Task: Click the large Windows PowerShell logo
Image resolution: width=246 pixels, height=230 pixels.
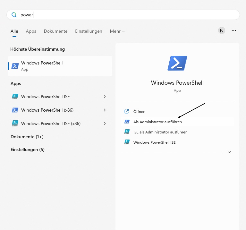Action: [177, 63]
